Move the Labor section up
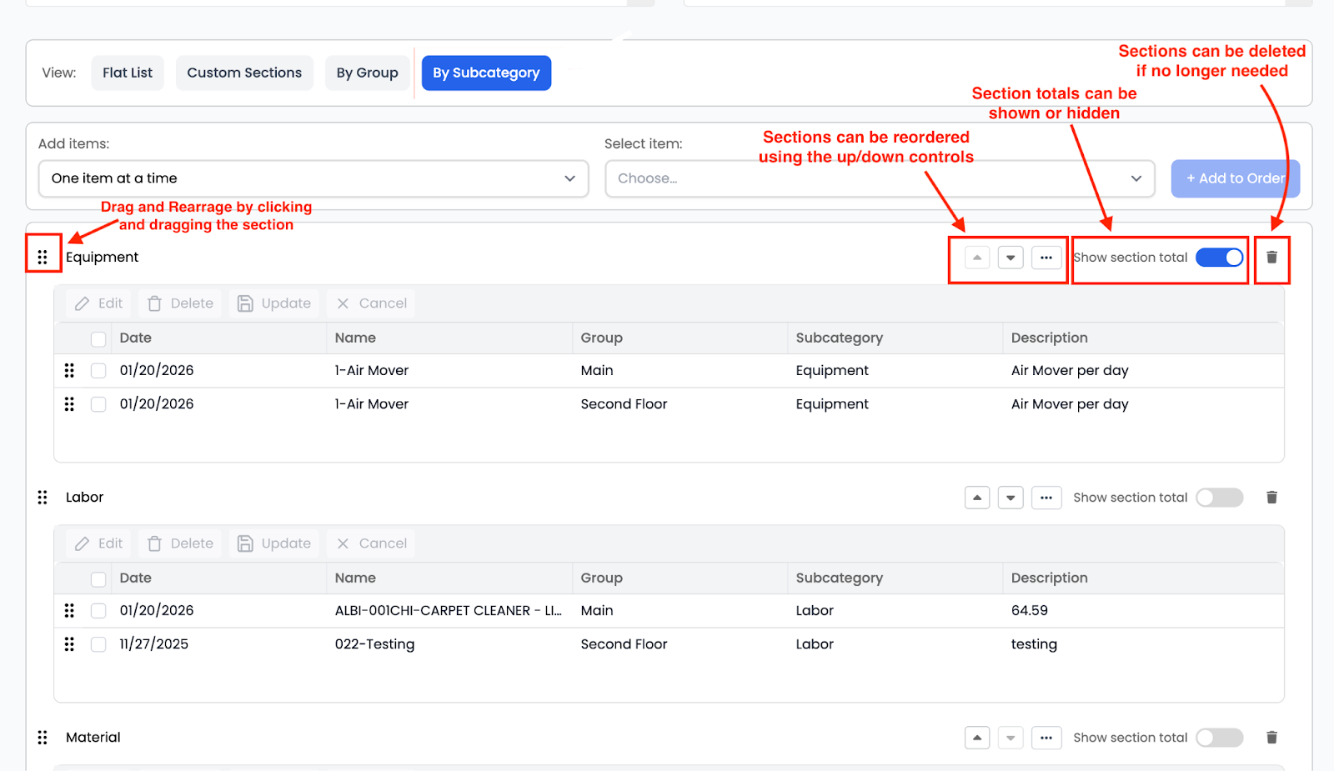The image size is (1334, 771). tap(977, 498)
